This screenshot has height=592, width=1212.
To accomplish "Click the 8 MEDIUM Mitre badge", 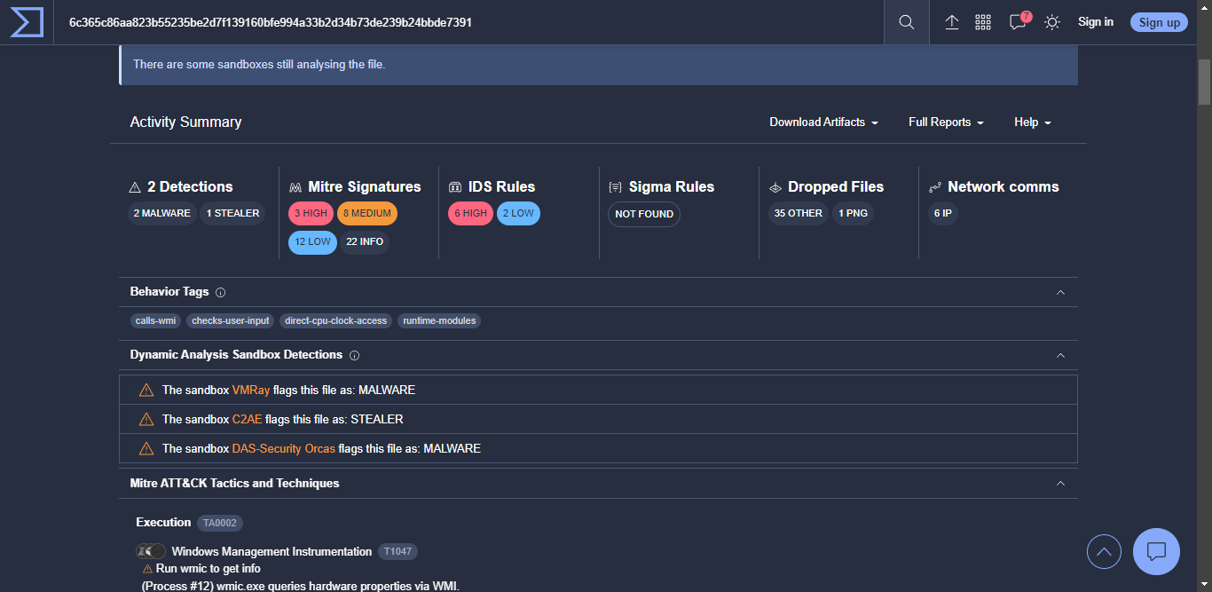I will pos(367,214).
